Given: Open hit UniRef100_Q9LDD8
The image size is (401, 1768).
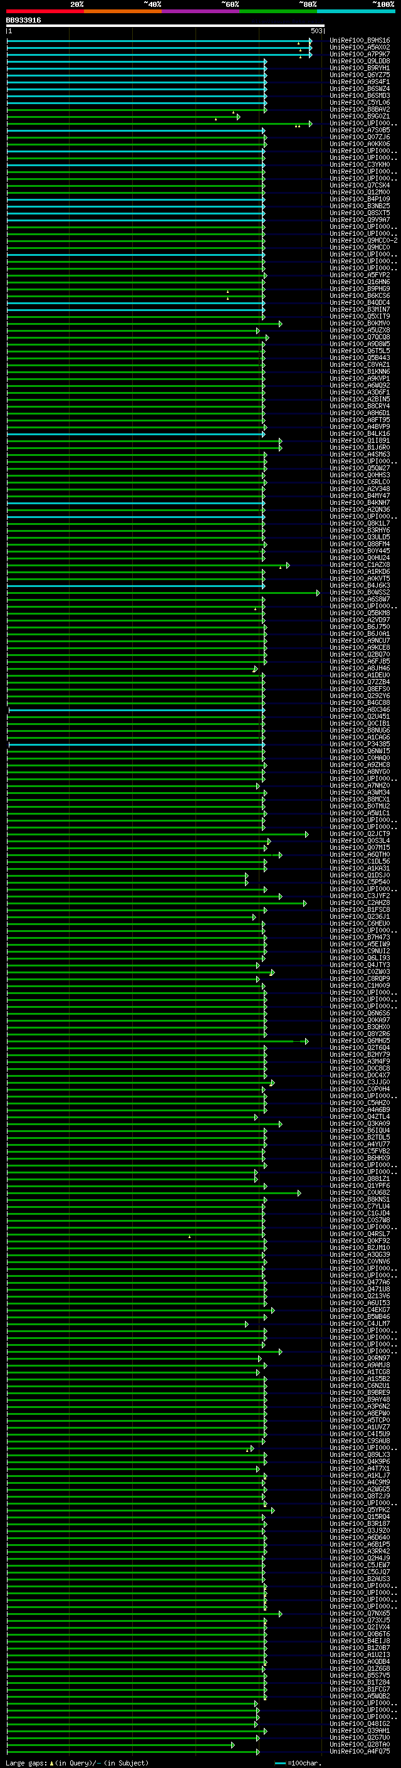Looking at the screenshot, I should pos(360,61).
